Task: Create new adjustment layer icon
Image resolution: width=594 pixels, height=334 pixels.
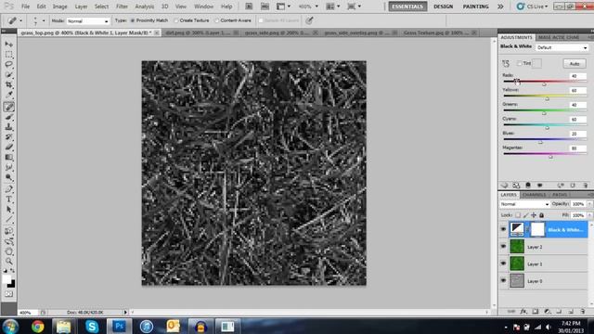Action: (x=547, y=312)
